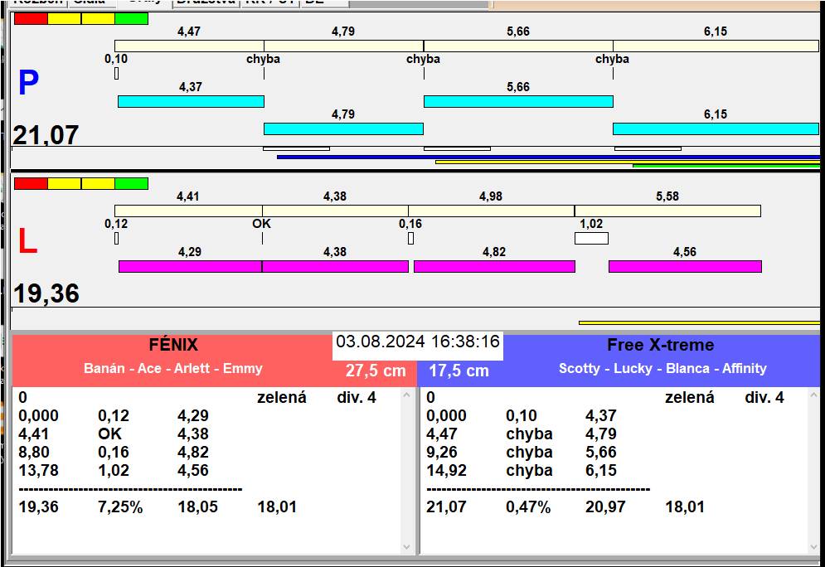This screenshot has height=567, width=825.
Task: Click the cream segment labeled 5,58 in lane L
Action: click(x=667, y=211)
